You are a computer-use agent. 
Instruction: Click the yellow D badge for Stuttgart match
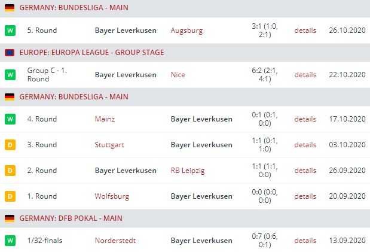point(10,145)
